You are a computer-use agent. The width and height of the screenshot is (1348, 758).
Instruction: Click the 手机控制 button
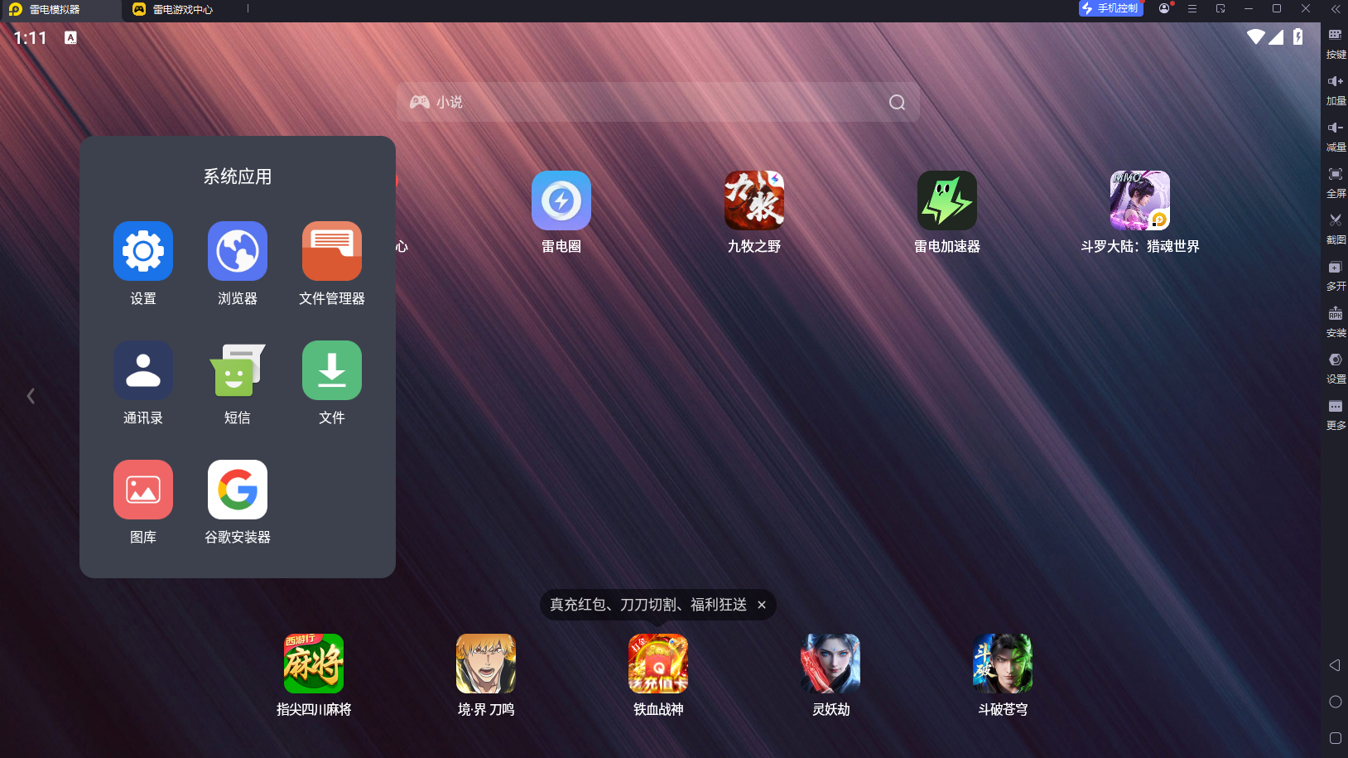click(1110, 8)
